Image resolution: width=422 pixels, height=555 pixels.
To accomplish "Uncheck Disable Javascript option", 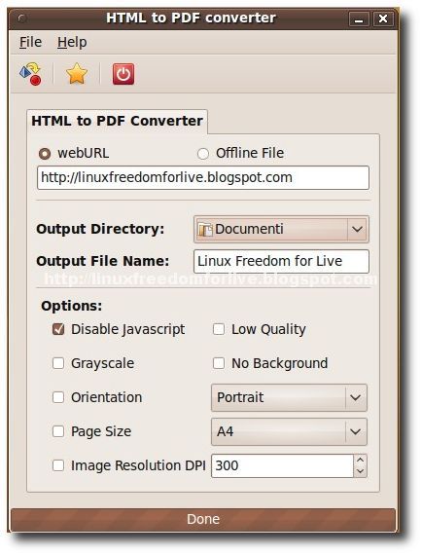I will 58,329.
